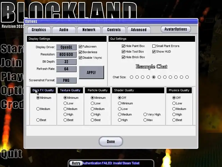Click the Done button
Viewport: 222px width, 167px height.
pyautogui.click(x=111, y=141)
